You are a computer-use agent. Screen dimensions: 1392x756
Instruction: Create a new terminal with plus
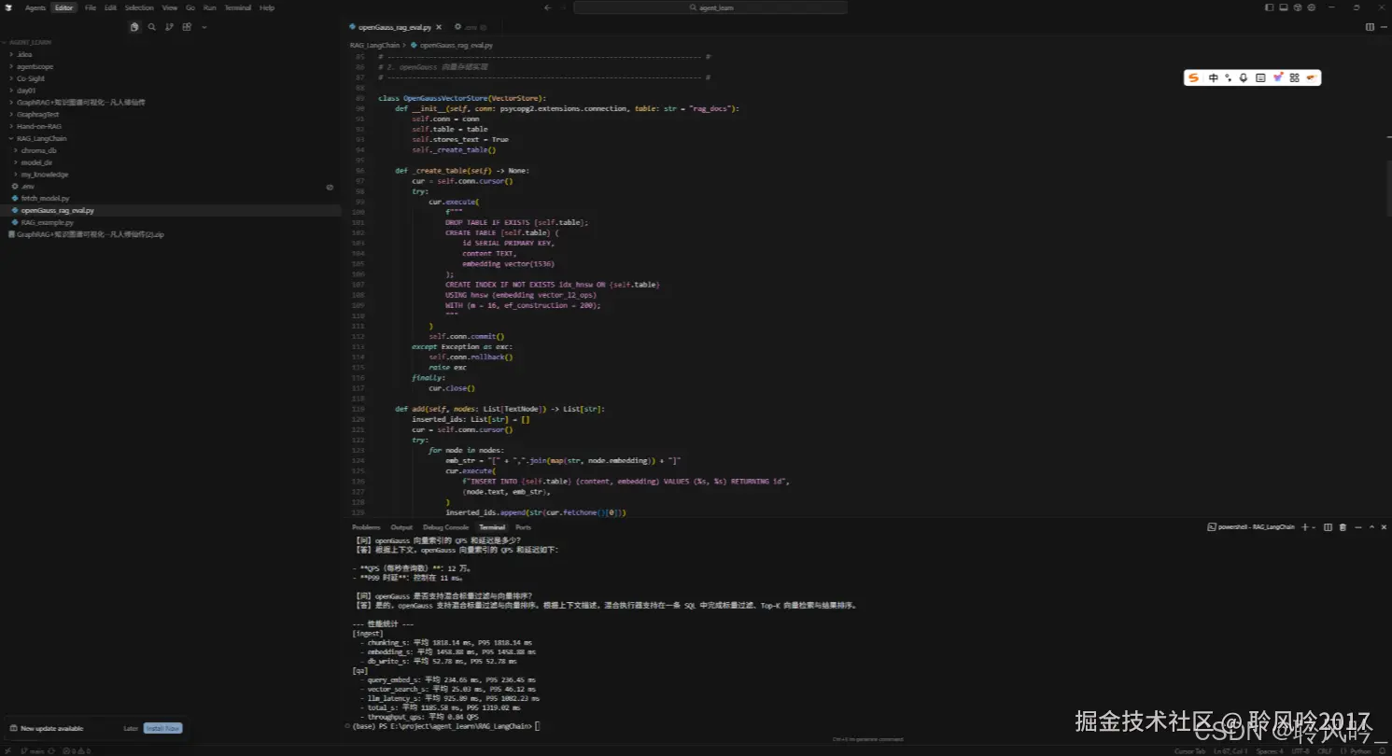click(x=1305, y=527)
